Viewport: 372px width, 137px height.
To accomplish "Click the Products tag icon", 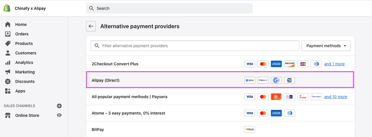I will tap(8, 43).
